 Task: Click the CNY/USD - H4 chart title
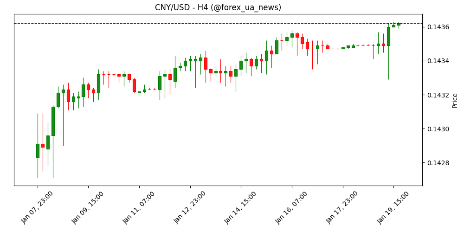click(218, 7)
